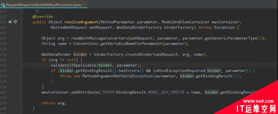Screen dimensions: 278x114
Task: Click the public keyword on line 124
Action: [x=39, y=22]
